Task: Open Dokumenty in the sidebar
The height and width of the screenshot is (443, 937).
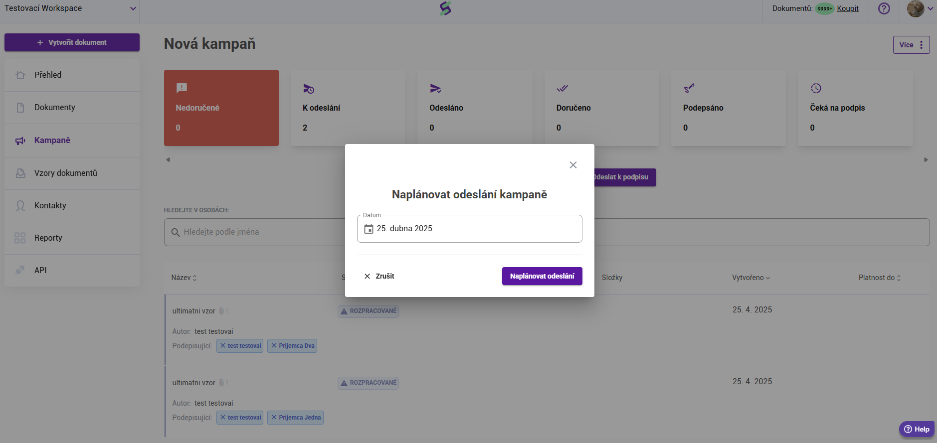Action: [x=54, y=107]
